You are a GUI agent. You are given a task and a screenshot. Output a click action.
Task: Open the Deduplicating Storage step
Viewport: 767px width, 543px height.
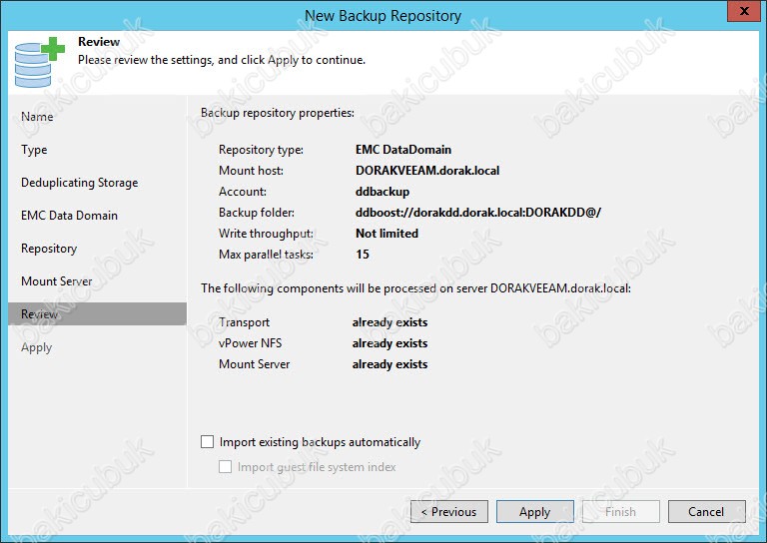coord(79,183)
